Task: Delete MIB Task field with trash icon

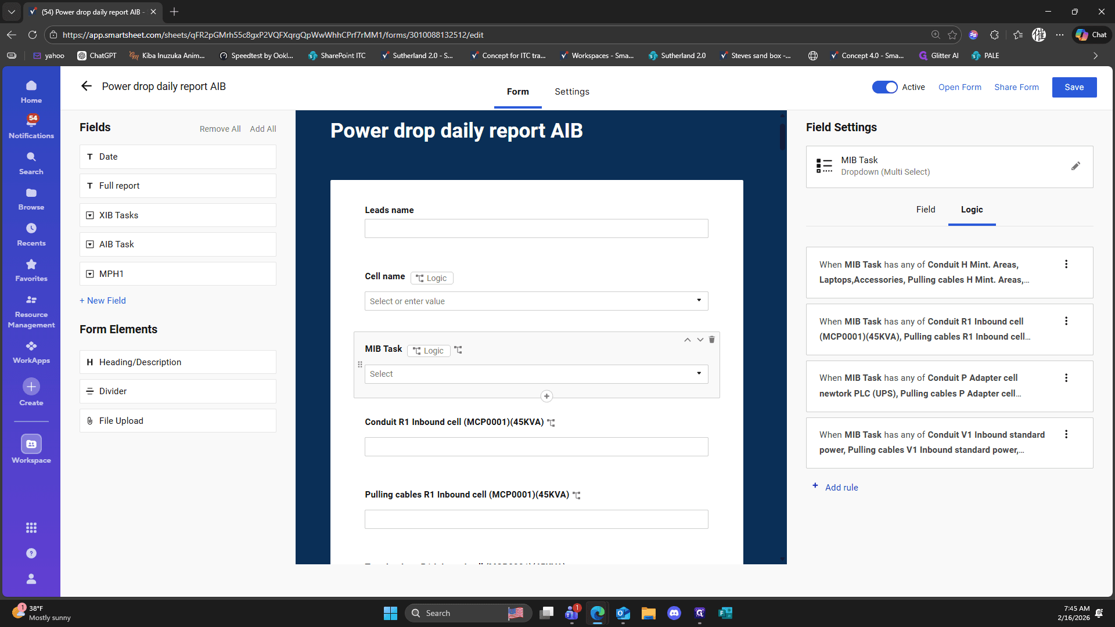Action: pos(712,340)
